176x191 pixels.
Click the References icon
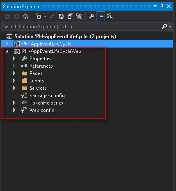tap(24, 66)
